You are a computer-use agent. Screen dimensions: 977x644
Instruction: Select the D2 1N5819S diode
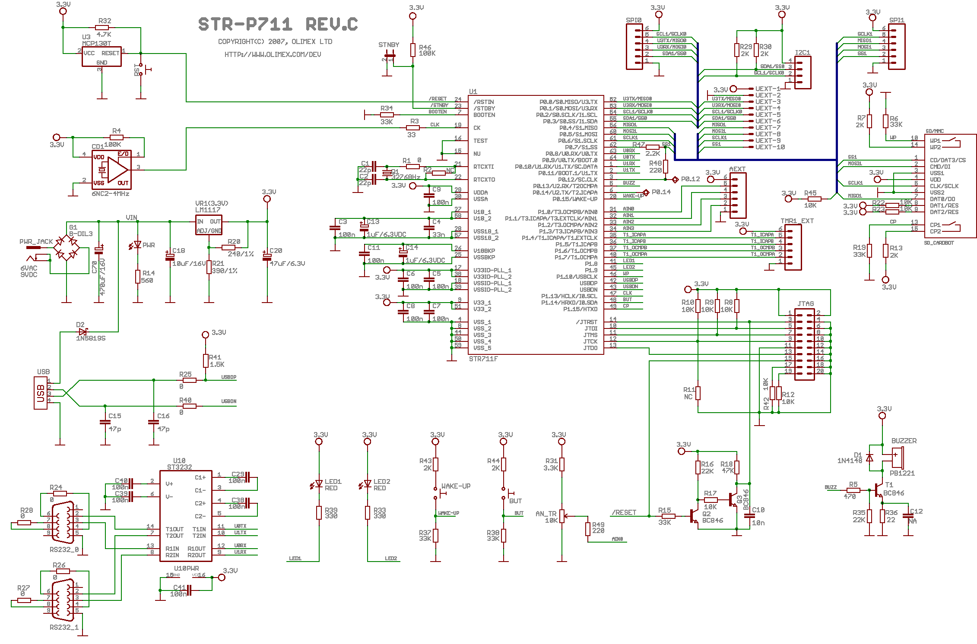[83, 331]
